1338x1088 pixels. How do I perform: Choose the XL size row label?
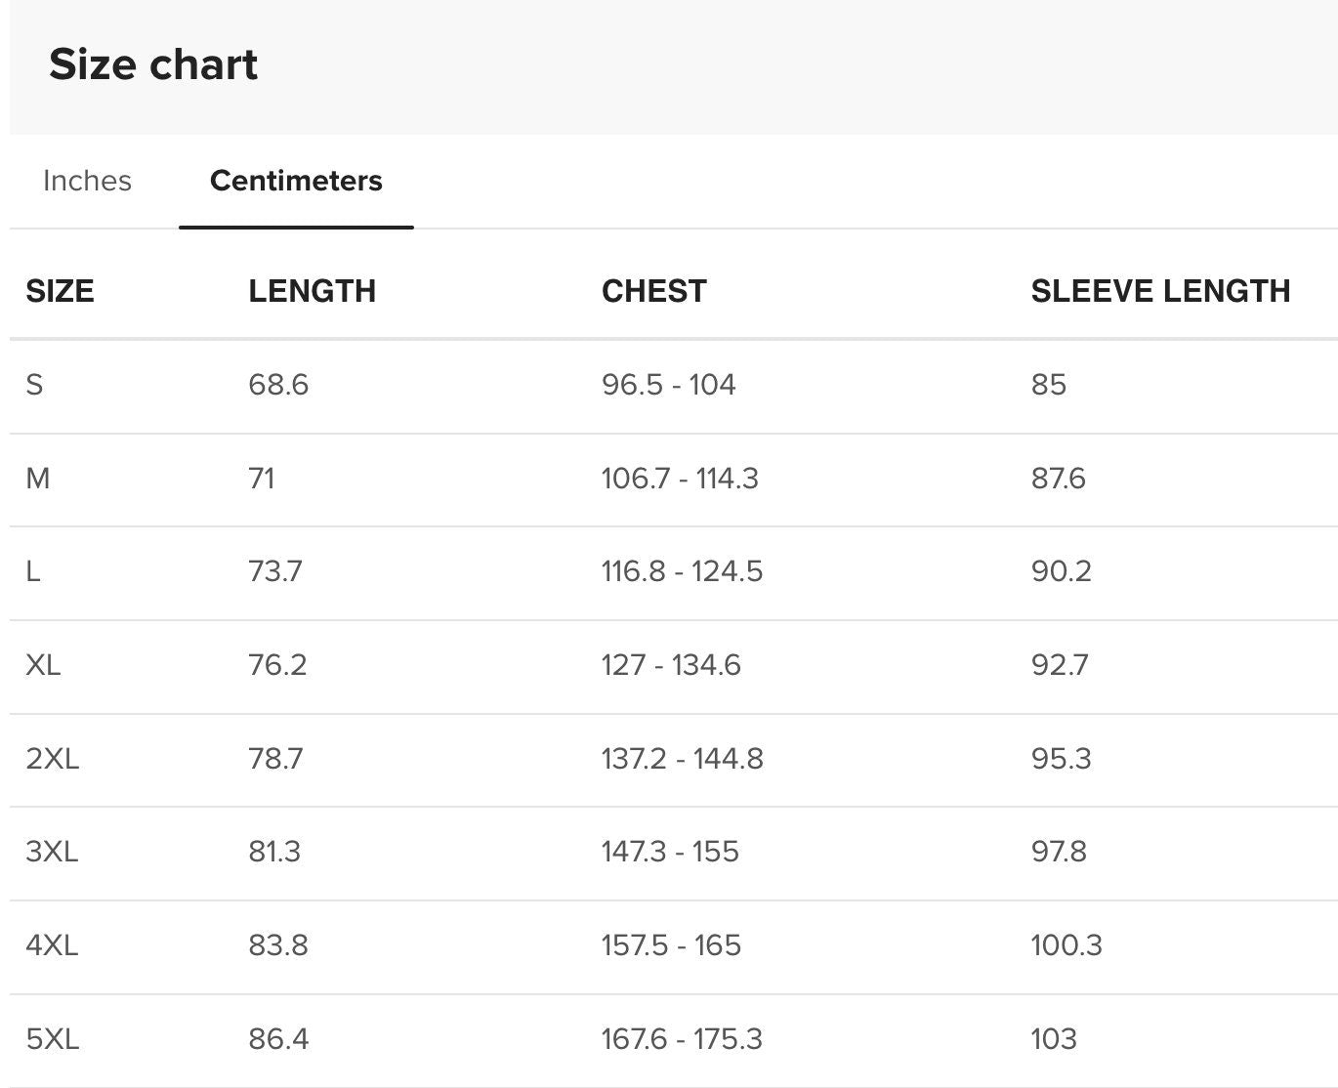[x=43, y=665]
